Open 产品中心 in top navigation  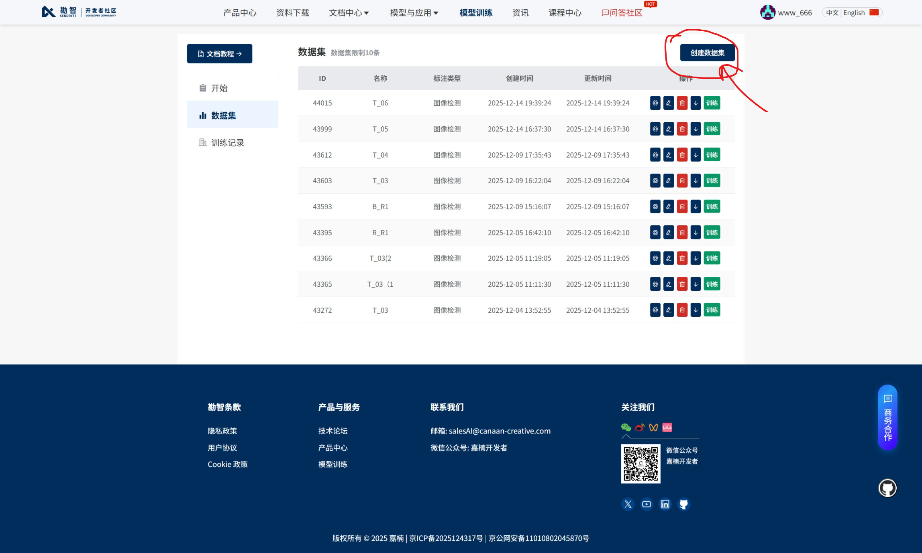(240, 13)
